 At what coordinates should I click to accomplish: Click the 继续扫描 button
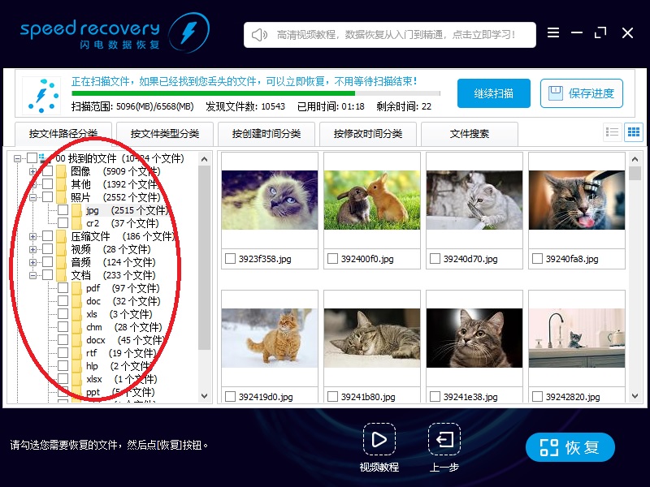pyautogui.click(x=494, y=93)
